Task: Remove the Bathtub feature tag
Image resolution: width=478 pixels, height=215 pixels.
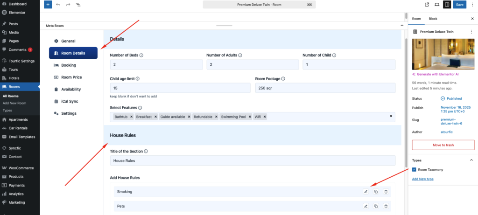Action: (x=131, y=117)
